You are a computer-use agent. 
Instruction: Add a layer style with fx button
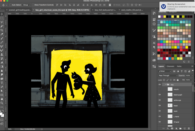click(x=168, y=128)
